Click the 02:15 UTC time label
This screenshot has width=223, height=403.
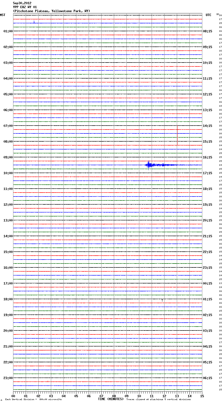[x=208, y=315]
